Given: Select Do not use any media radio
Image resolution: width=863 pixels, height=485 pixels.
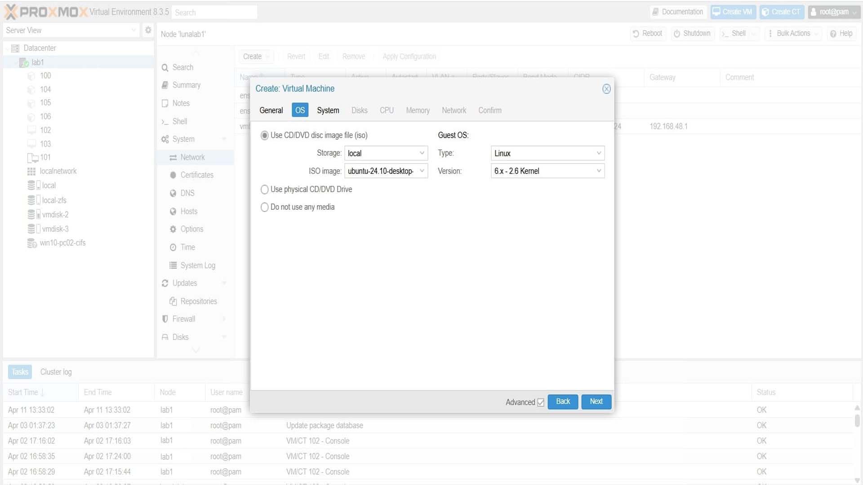Looking at the screenshot, I should point(265,207).
